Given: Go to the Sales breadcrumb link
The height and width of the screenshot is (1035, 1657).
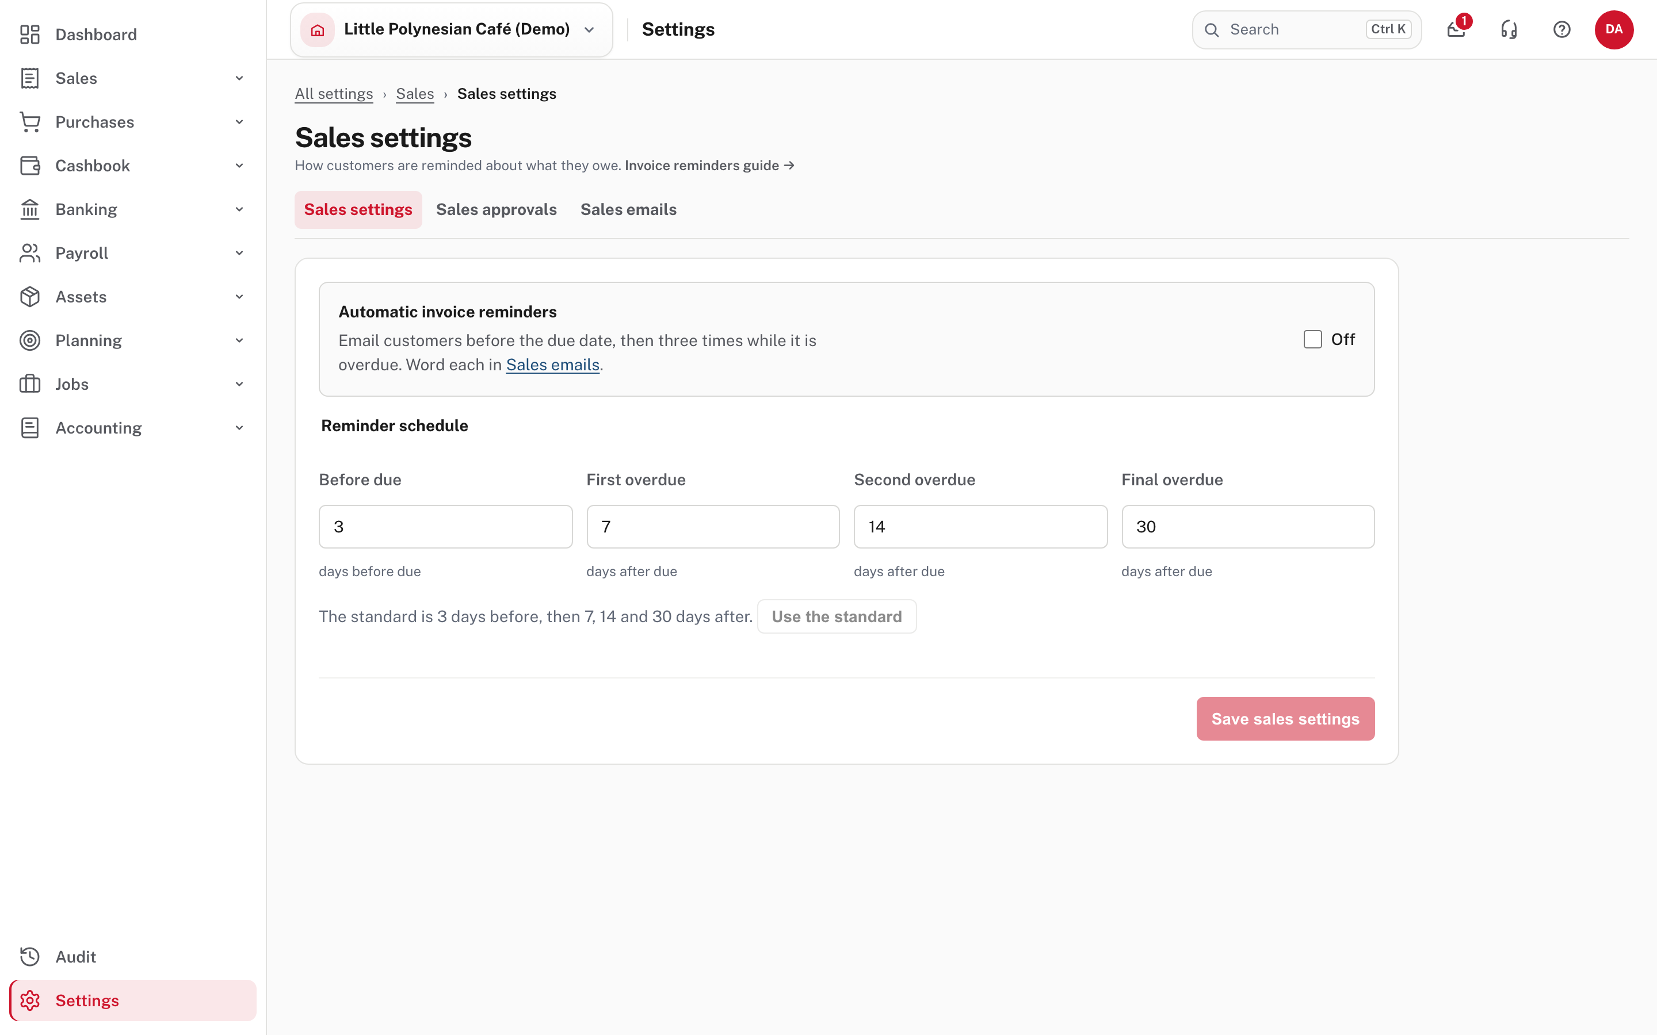Looking at the screenshot, I should click(415, 94).
